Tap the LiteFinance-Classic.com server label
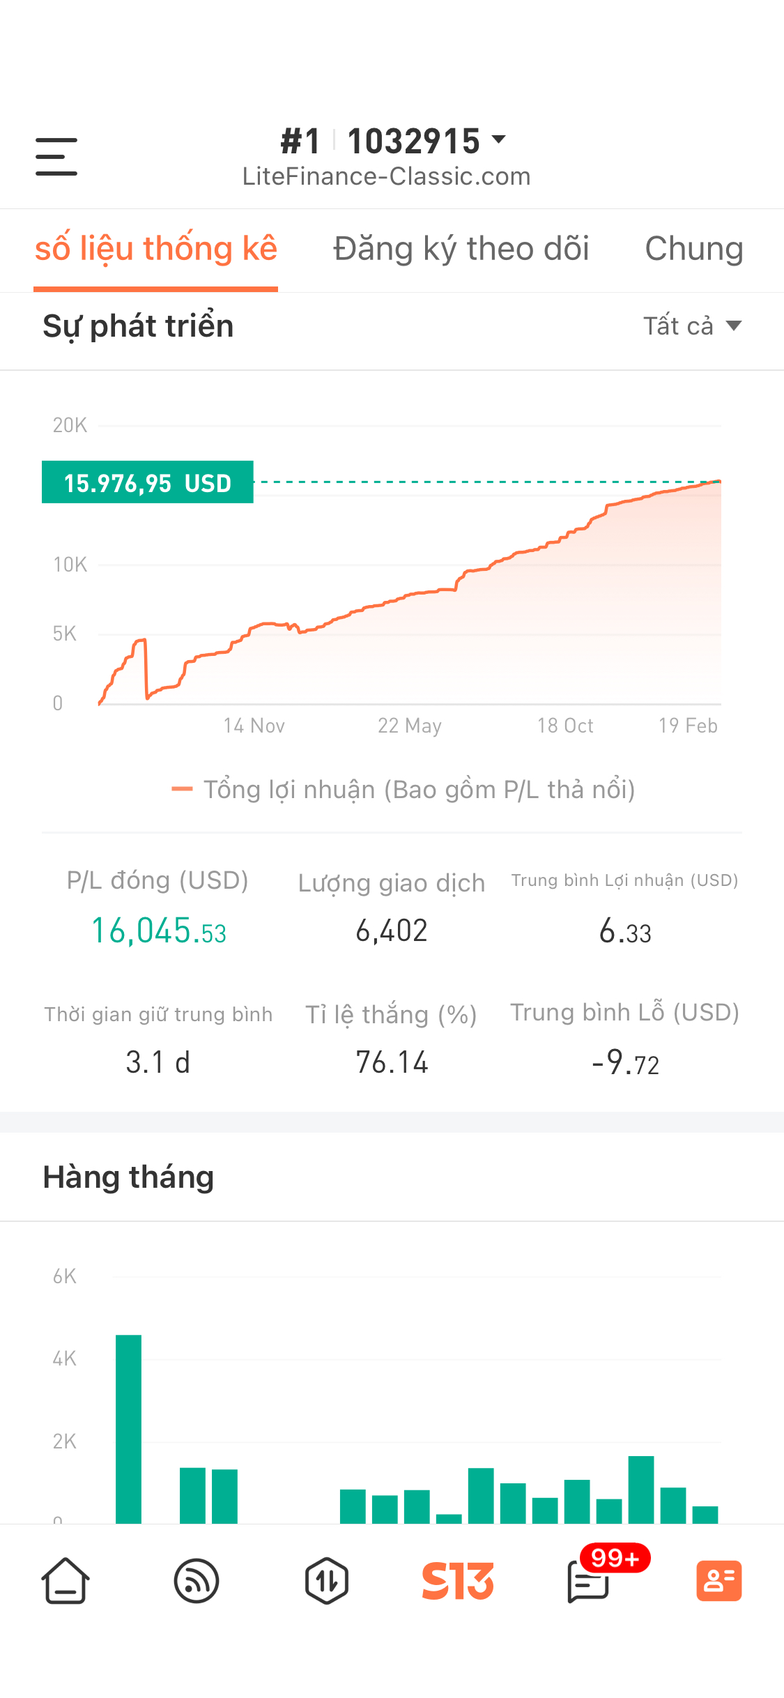The image size is (784, 1698). [x=386, y=176]
